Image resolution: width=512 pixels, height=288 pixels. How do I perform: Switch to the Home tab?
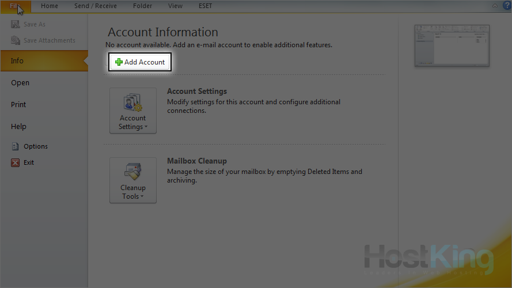[x=50, y=6]
